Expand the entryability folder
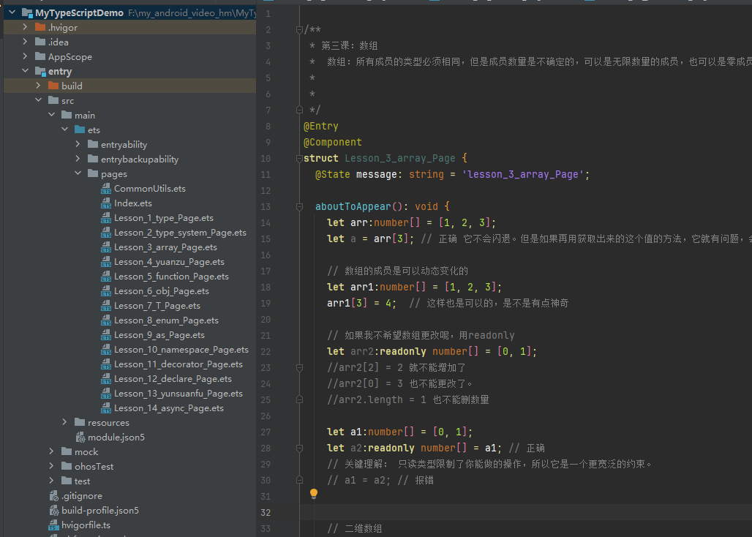 tap(78, 144)
